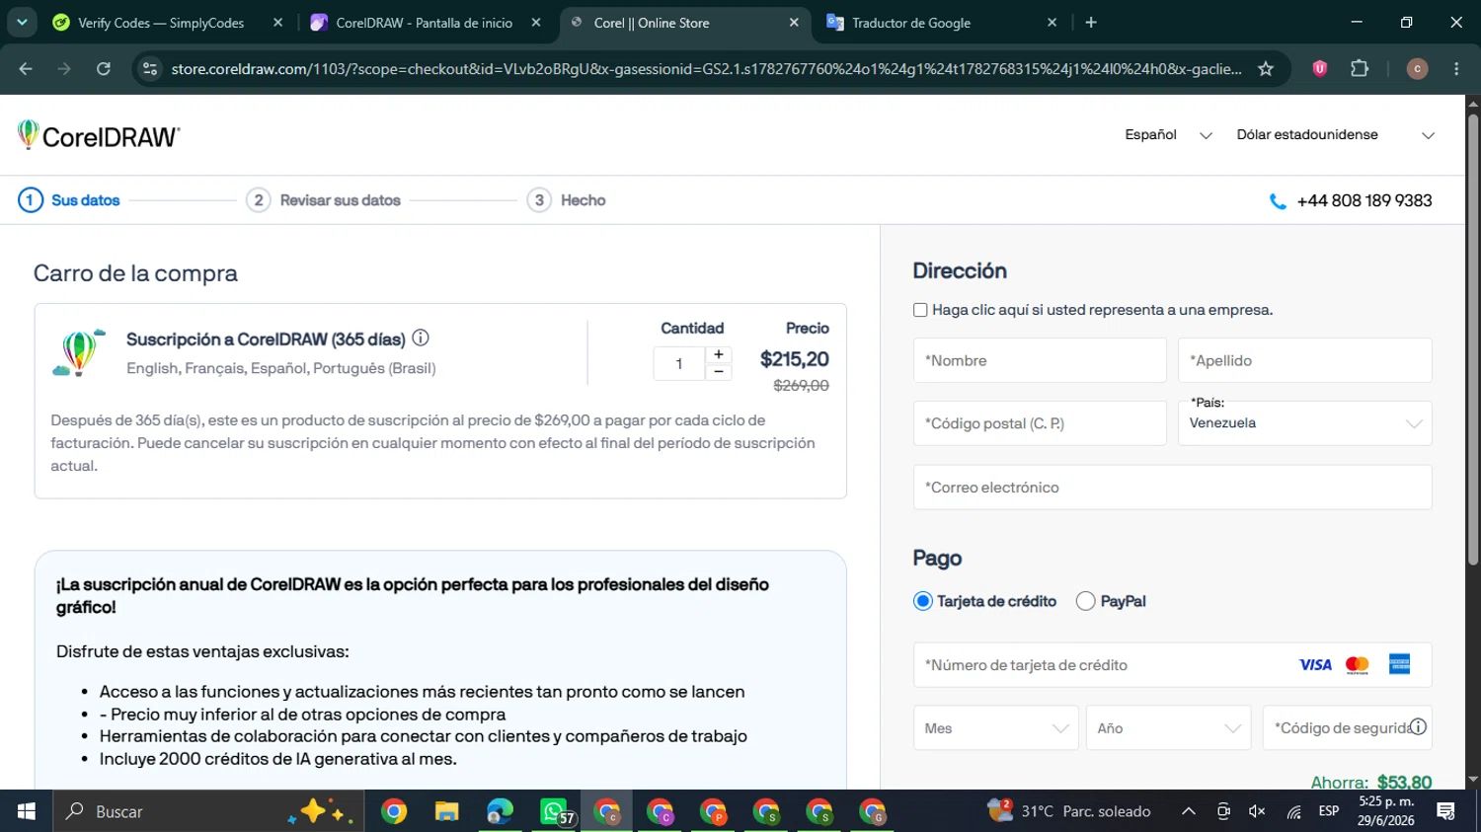
Task: Click the Apellido input field
Action: (x=1304, y=360)
